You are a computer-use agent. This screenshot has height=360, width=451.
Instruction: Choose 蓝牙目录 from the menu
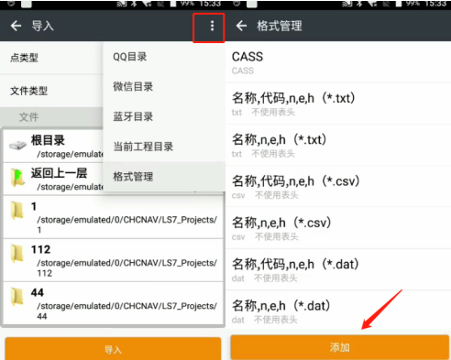click(164, 116)
